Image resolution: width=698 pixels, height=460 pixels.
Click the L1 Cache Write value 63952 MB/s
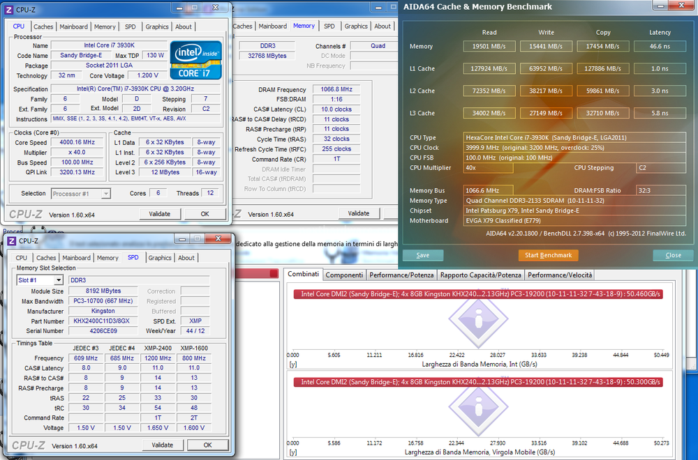click(x=547, y=68)
